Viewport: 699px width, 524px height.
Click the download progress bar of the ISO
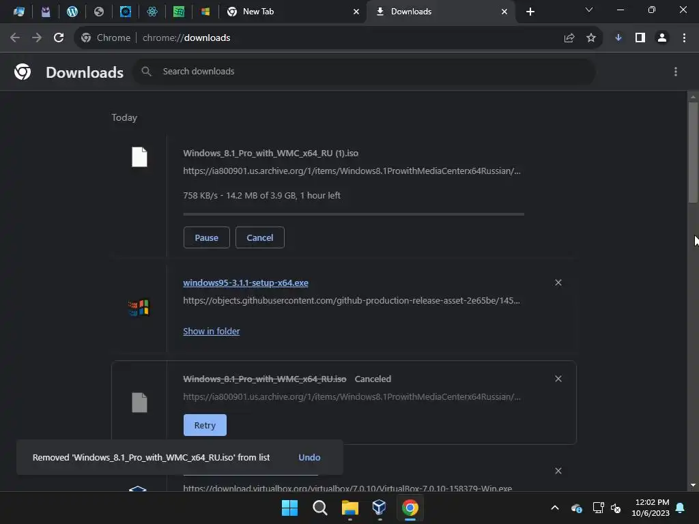(354, 214)
